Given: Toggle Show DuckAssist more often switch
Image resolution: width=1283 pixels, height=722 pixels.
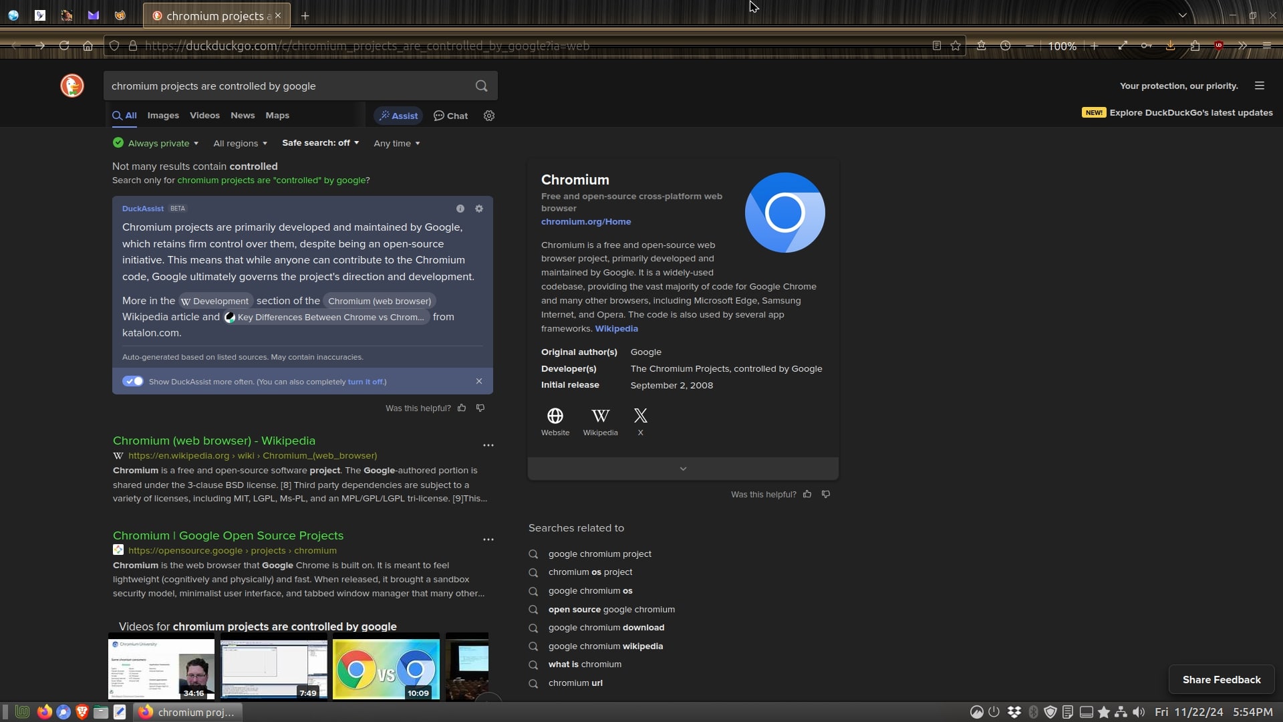Looking at the screenshot, I should click(133, 381).
